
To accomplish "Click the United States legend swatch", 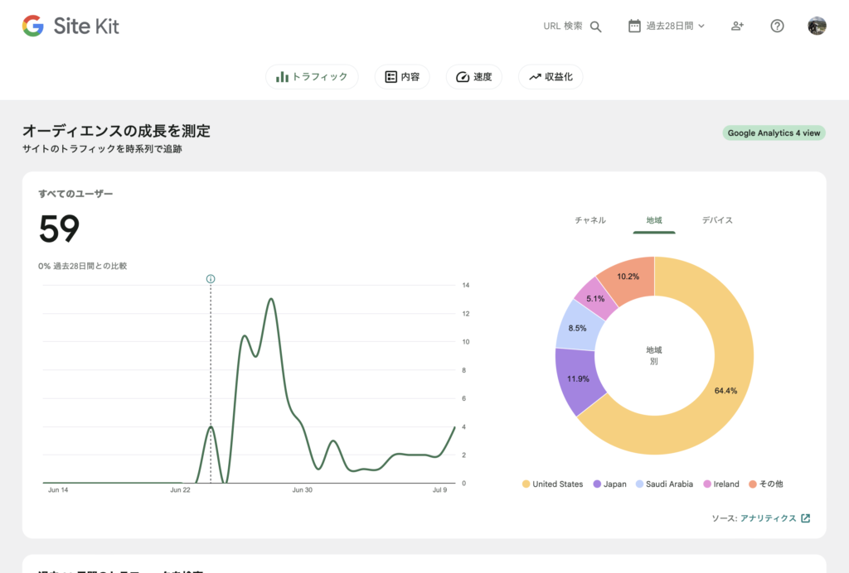I will tap(526, 484).
